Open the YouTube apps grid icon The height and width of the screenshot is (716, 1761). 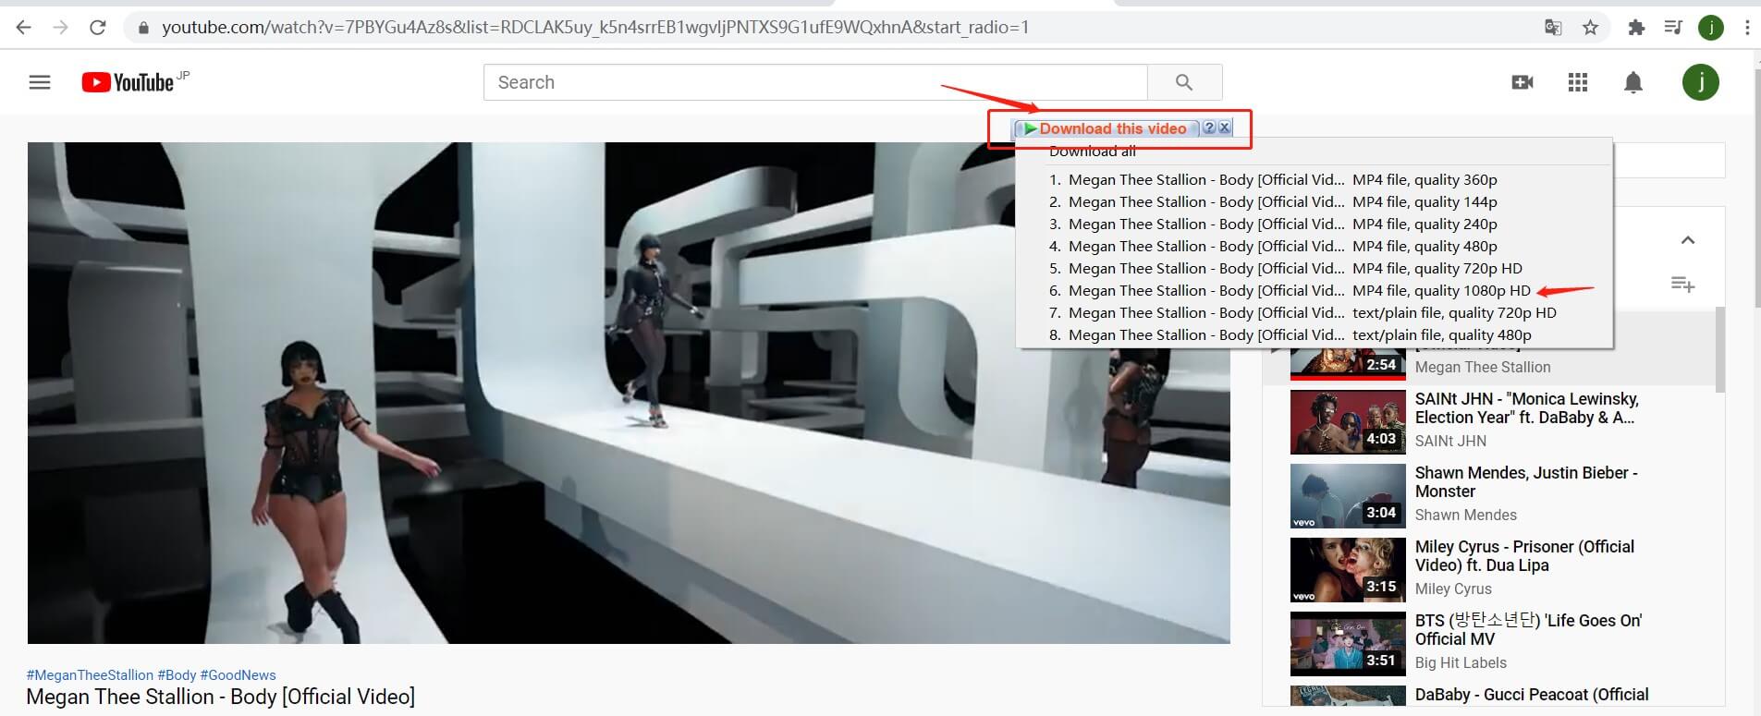click(1578, 82)
